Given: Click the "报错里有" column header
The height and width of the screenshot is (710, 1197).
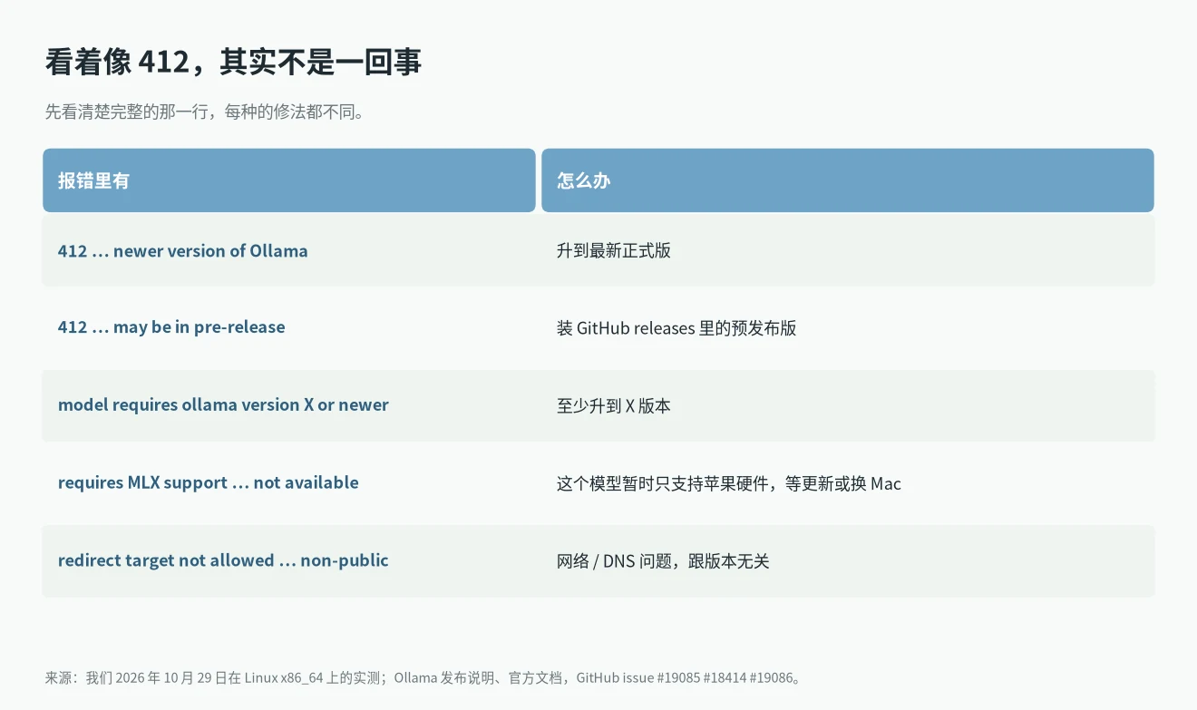Looking at the screenshot, I should pyautogui.click(x=288, y=180).
